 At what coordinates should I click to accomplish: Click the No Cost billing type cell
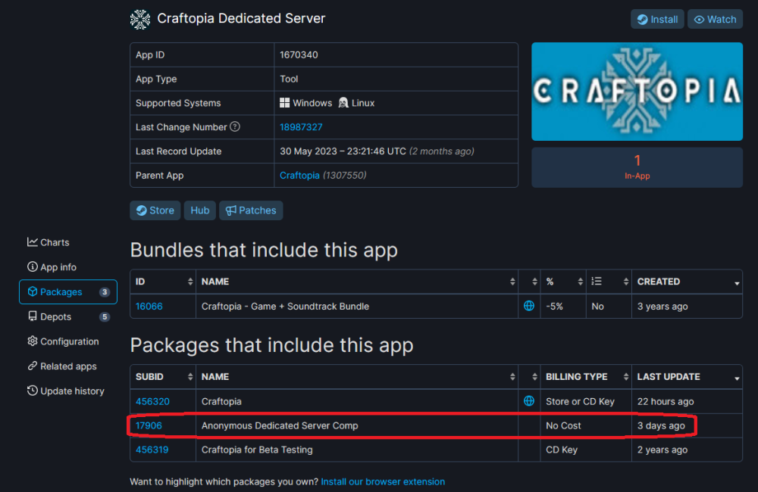586,425
